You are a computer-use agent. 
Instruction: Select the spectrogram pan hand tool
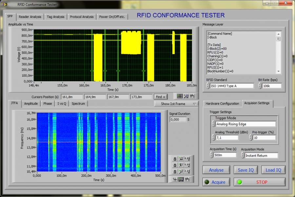click(187, 179)
